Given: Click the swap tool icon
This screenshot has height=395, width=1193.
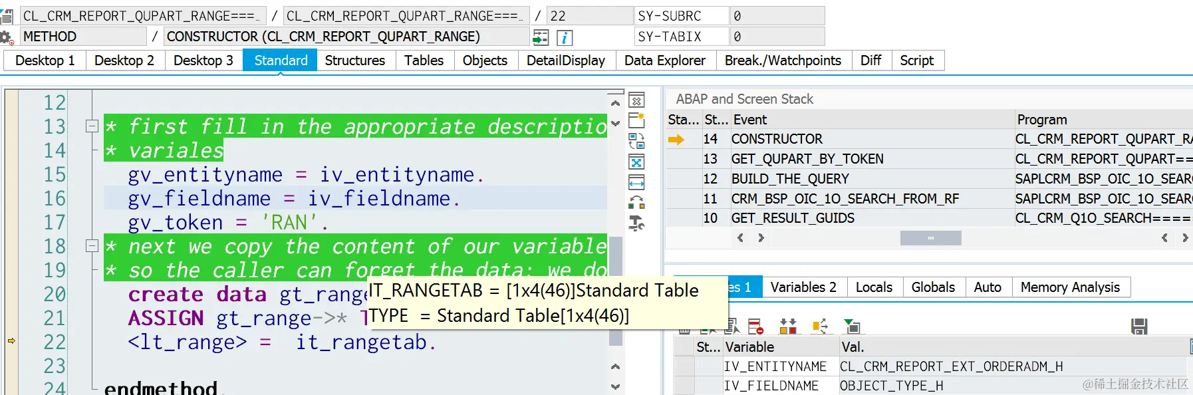Looking at the screenshot, I should (x=636, y=141).
